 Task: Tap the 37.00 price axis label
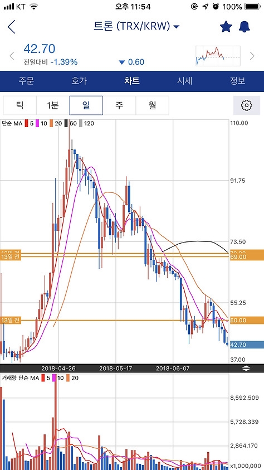pyautogui.click(x=238, y=360)
